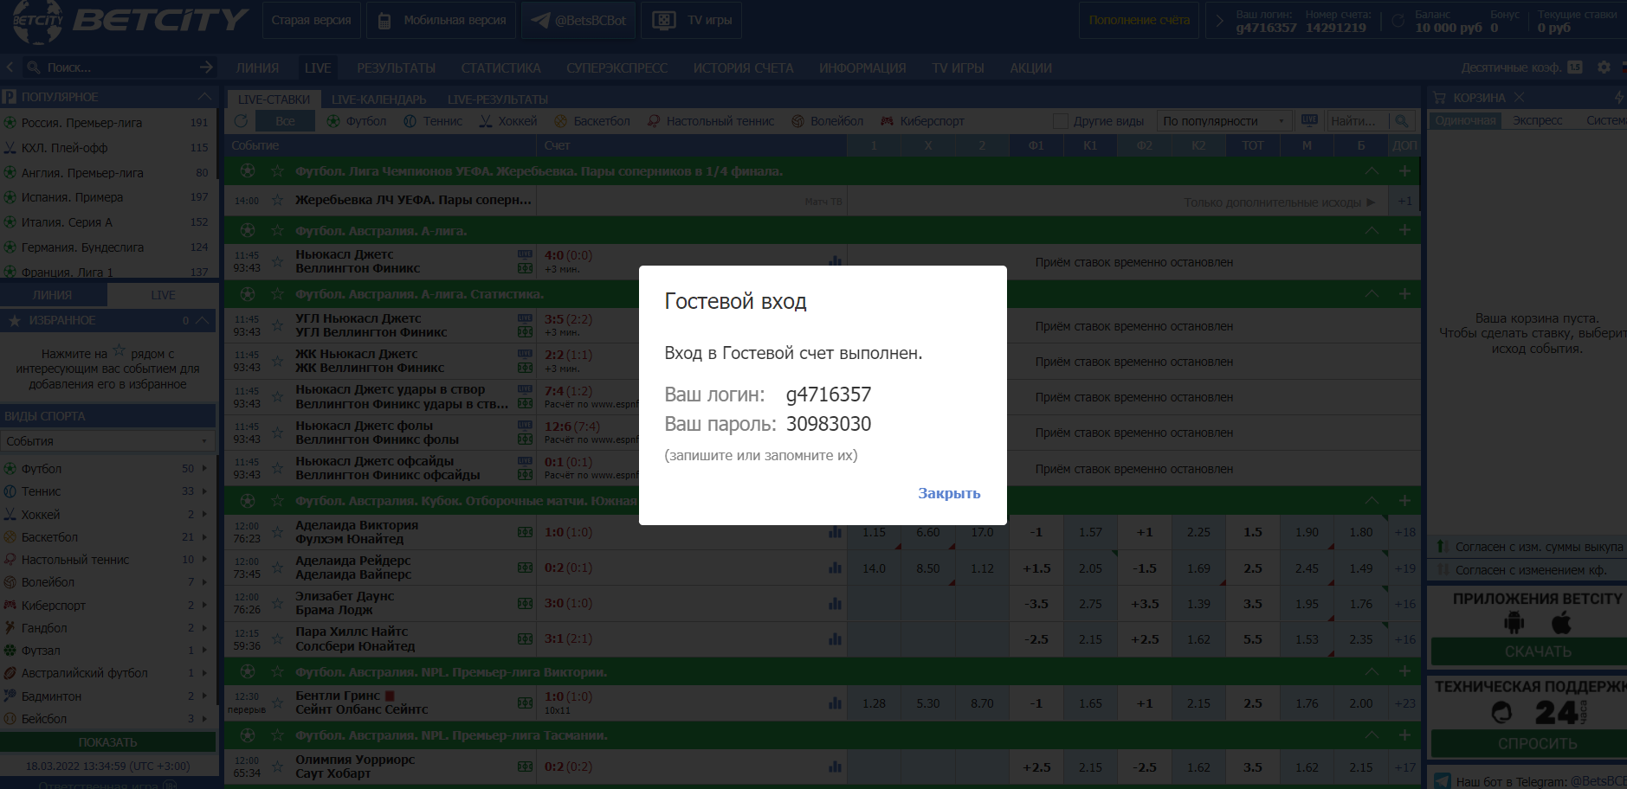Viewport: 1627px width, 789px height.
Task: Open statistics chart for Бентли Гринс match
Action: point(835,703)
